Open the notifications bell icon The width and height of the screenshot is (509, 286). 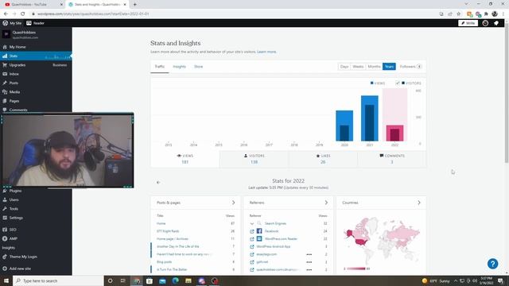point(496,23)
